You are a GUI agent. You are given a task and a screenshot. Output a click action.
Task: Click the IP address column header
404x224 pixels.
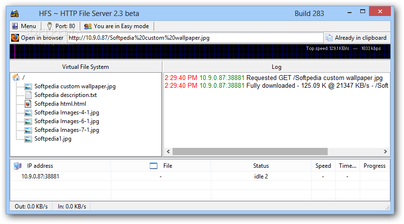click(40, 166)
